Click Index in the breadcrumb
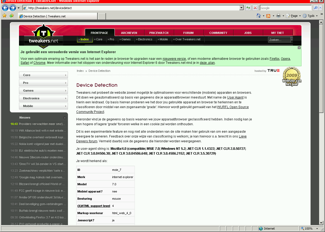This screenshot has height=232, width=325. [x=80, y=71]
